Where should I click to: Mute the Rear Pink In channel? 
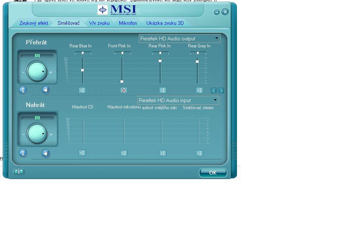click(163, 90)
